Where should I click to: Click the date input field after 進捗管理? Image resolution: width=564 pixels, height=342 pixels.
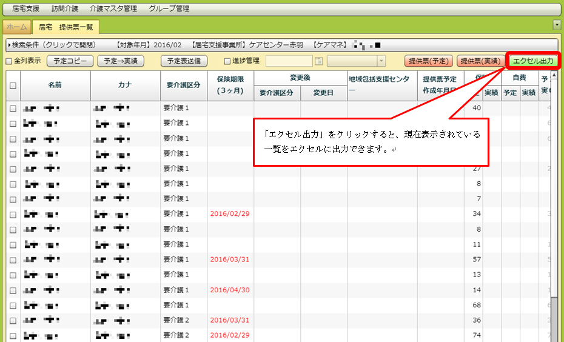tap(289, 61)
